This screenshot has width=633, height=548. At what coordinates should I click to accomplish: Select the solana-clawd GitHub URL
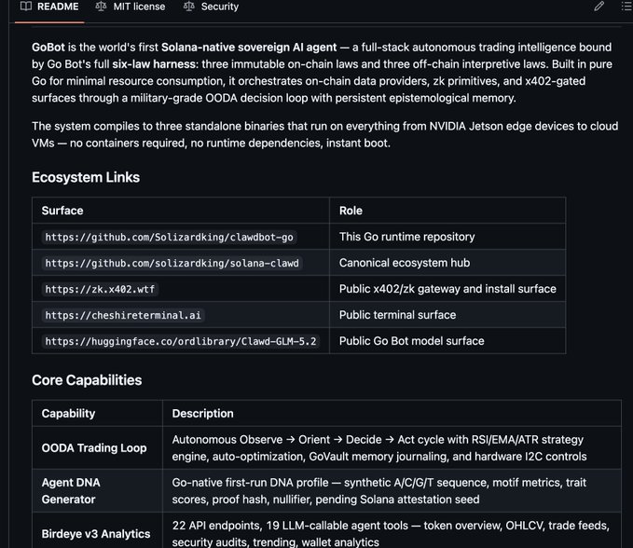(172, 263)
